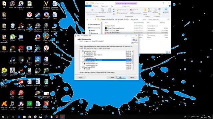213x119 pixels.
Task: Open the taskbar search icon
Action: 8,117
